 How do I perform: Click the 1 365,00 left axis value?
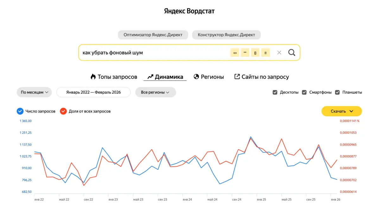tap(26, 121)
